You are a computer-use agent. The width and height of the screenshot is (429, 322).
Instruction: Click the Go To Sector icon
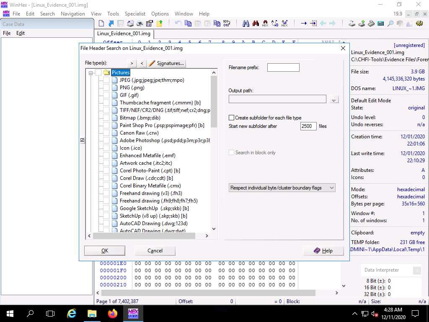pyautogui.click(x=313, y=23)
